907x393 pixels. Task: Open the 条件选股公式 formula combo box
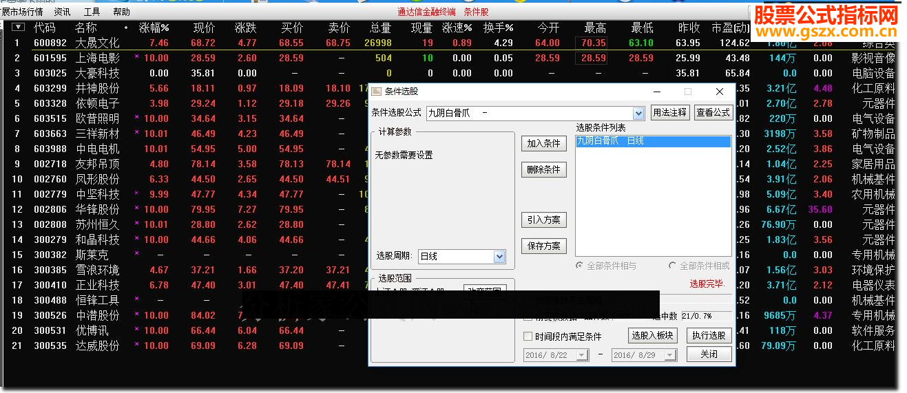[535, 113]
